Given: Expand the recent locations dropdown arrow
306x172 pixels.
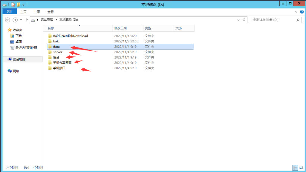Looking at the screenshot, I should point(21,20).
